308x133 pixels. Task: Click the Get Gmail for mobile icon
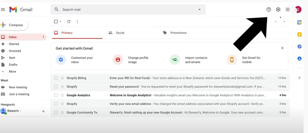[232, 60]
